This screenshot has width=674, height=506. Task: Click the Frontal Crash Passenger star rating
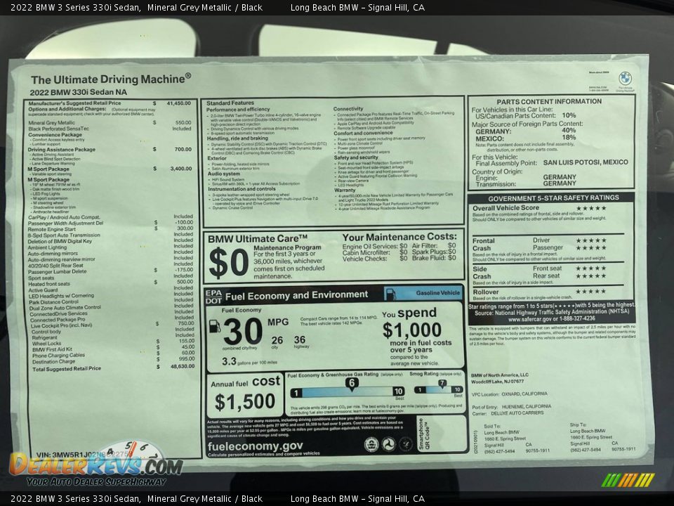click(x=591, y=248)
